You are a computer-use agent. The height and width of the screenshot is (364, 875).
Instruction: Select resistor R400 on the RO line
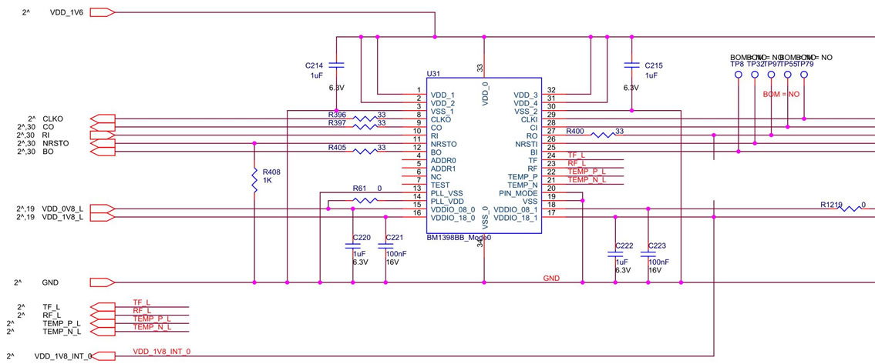pyautogui.click(x=602, y=134)
